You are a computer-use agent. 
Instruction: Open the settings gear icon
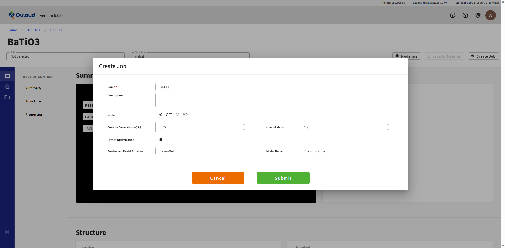pos(478,15)
